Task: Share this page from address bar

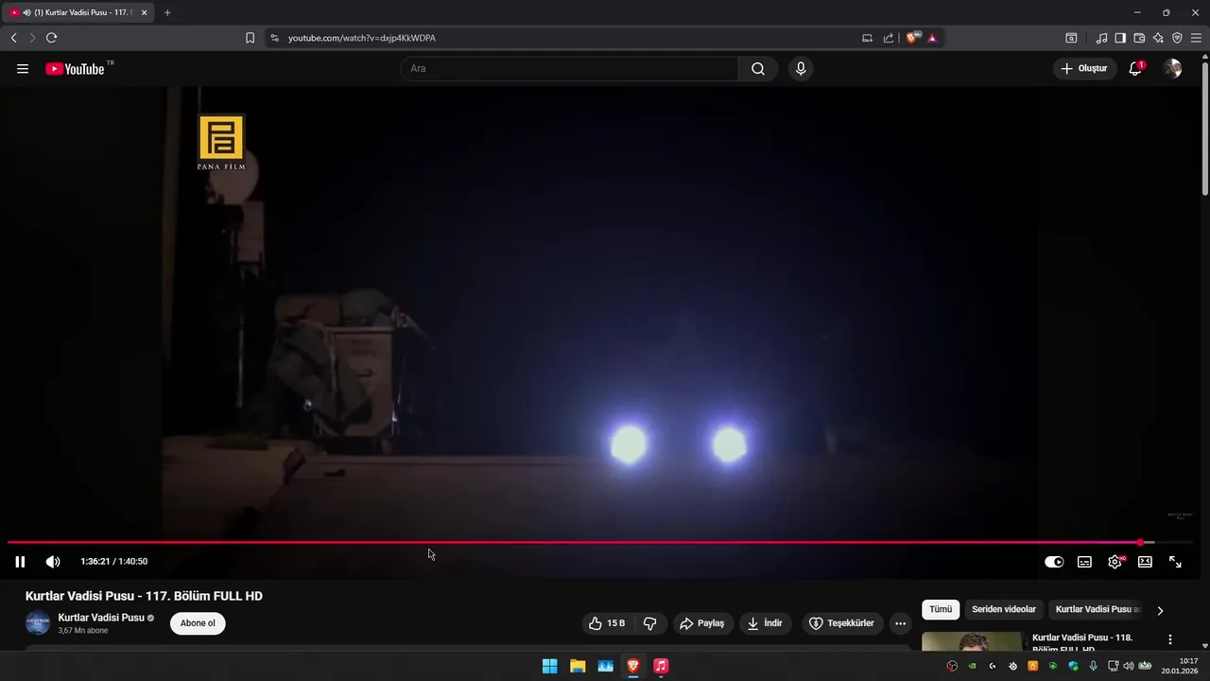Action: tap(889, 38)
